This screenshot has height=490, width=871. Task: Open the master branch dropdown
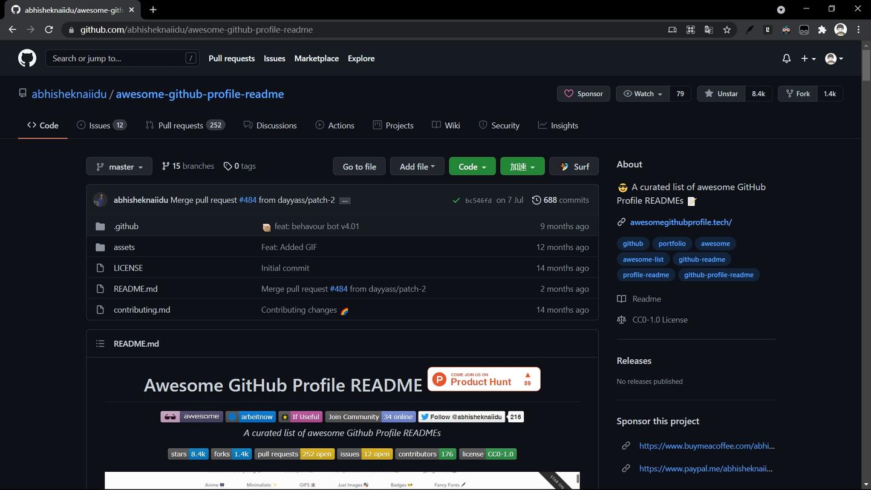click(x=119, y=166)
